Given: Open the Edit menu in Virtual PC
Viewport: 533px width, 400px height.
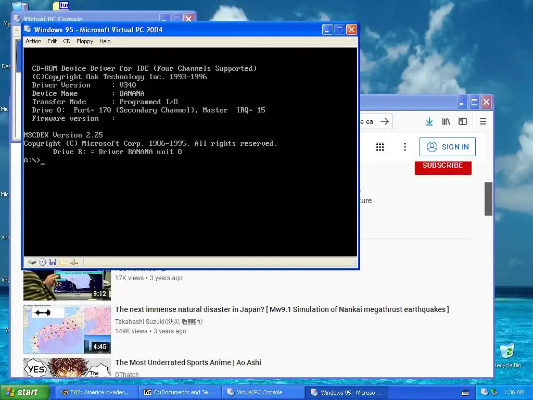Looking at the screenshot, I should click(x=52, y=41).
